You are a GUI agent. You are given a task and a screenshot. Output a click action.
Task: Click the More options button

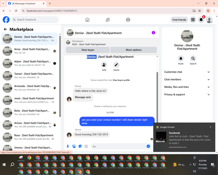133,50
